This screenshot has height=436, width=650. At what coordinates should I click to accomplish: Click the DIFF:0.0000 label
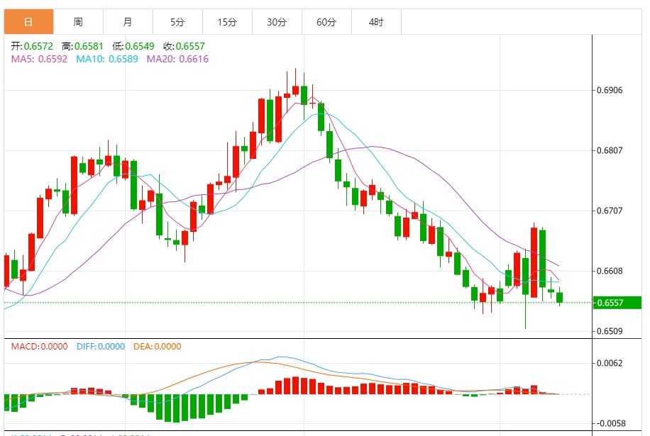click(x=101, y=347)
